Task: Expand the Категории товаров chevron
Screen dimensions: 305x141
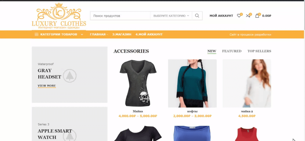Action: tap(82, 34)
